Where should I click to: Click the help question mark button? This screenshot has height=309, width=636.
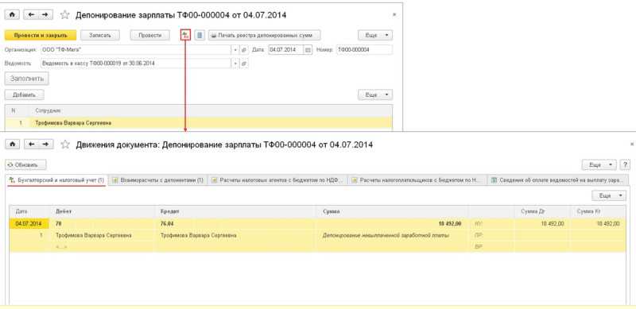click(x=626, y=165)
